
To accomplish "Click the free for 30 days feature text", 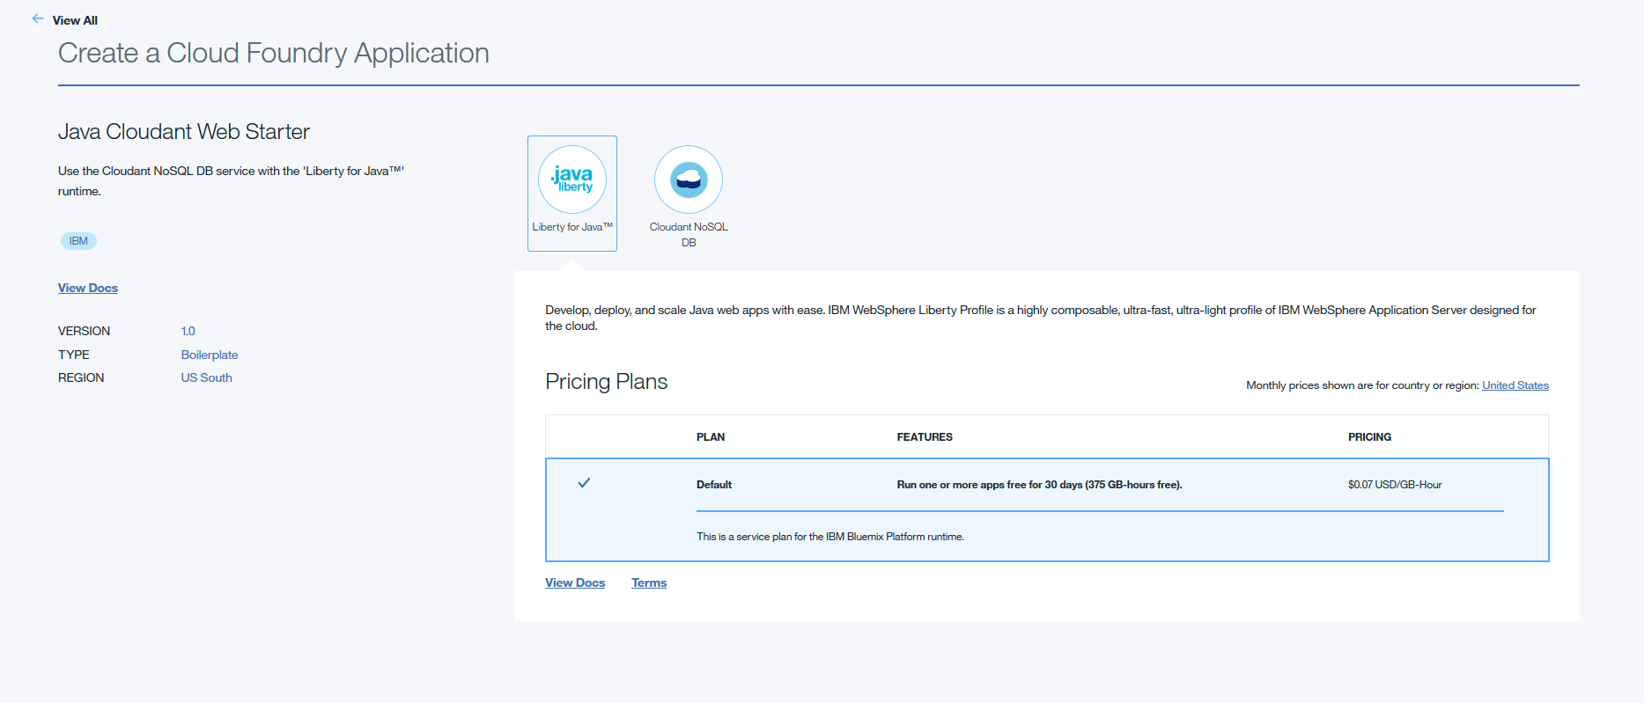I will (1040, 485).
